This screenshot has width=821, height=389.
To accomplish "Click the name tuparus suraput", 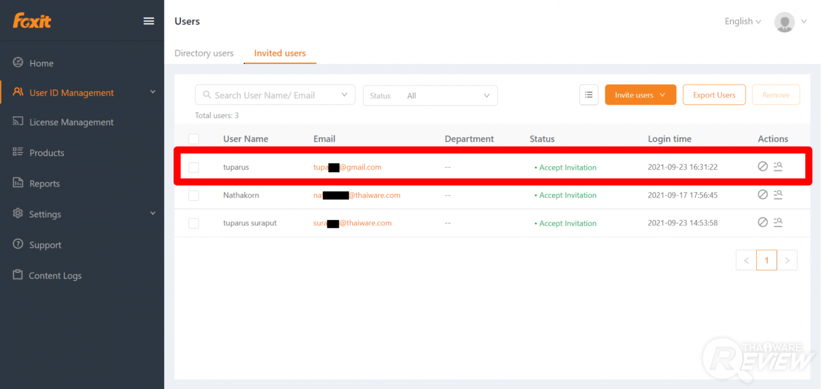I will pyautogui.click(x=250, y=223).
